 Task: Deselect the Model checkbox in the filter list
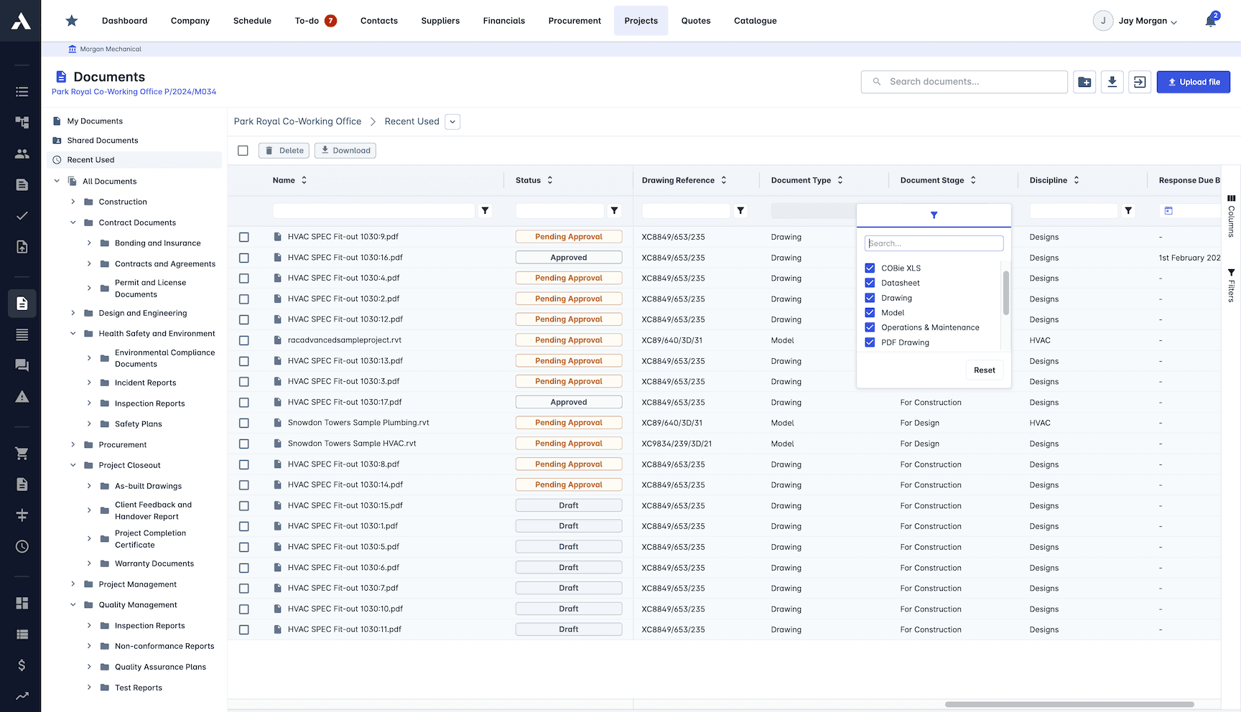(x=870, y=312)
